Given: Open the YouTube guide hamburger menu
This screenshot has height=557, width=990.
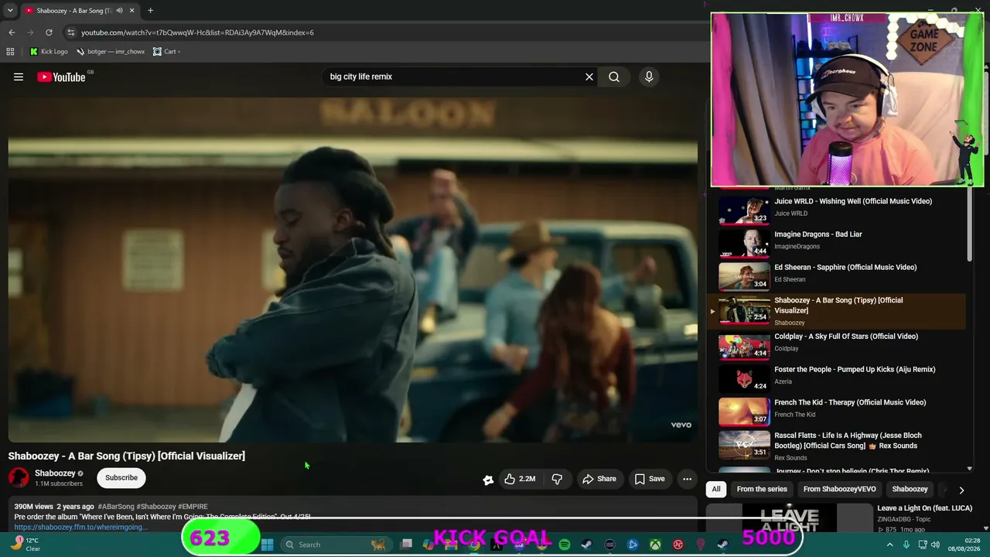Looking at the screenshot, I should tap(19, 77).
